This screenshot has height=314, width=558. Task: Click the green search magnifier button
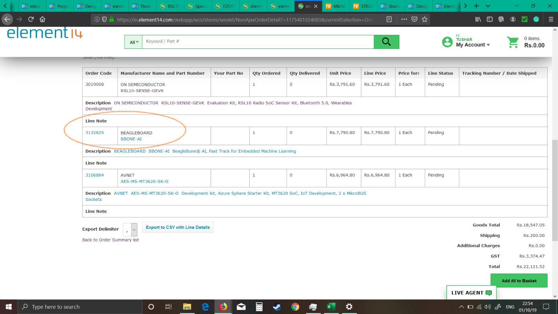tap(386, 42)
